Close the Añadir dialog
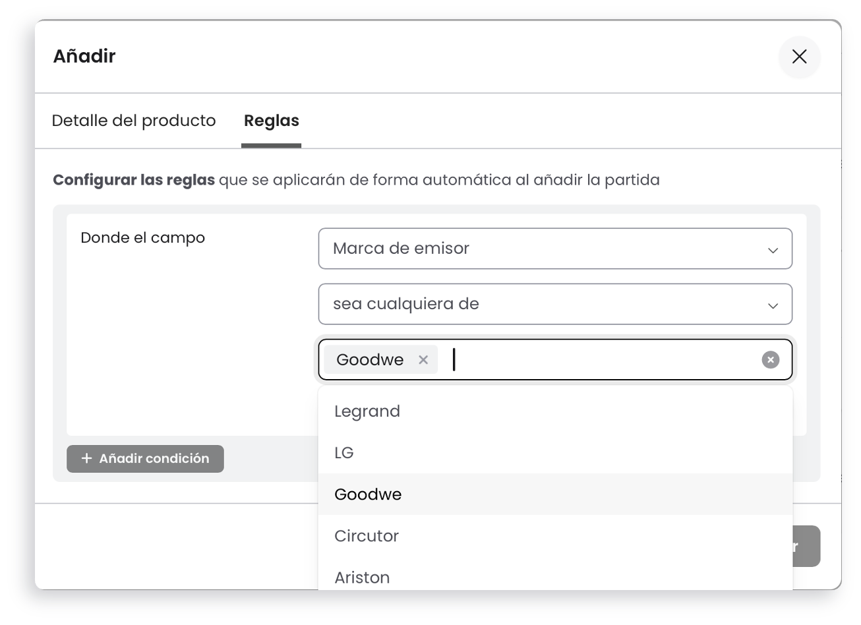The width and height of the screenshot is (861, 625). pos(799,57)
